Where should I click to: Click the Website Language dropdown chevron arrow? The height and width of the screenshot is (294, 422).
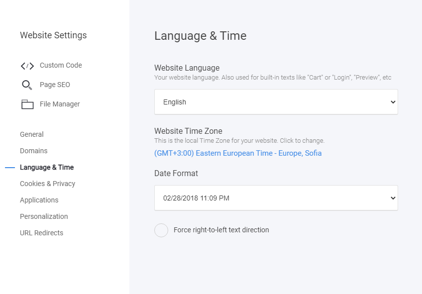(393, 102)
